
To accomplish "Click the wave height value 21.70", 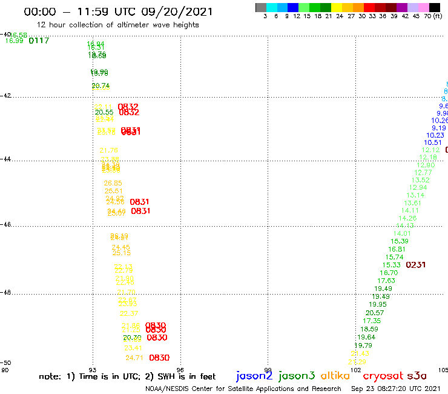I will click(127, 292).
